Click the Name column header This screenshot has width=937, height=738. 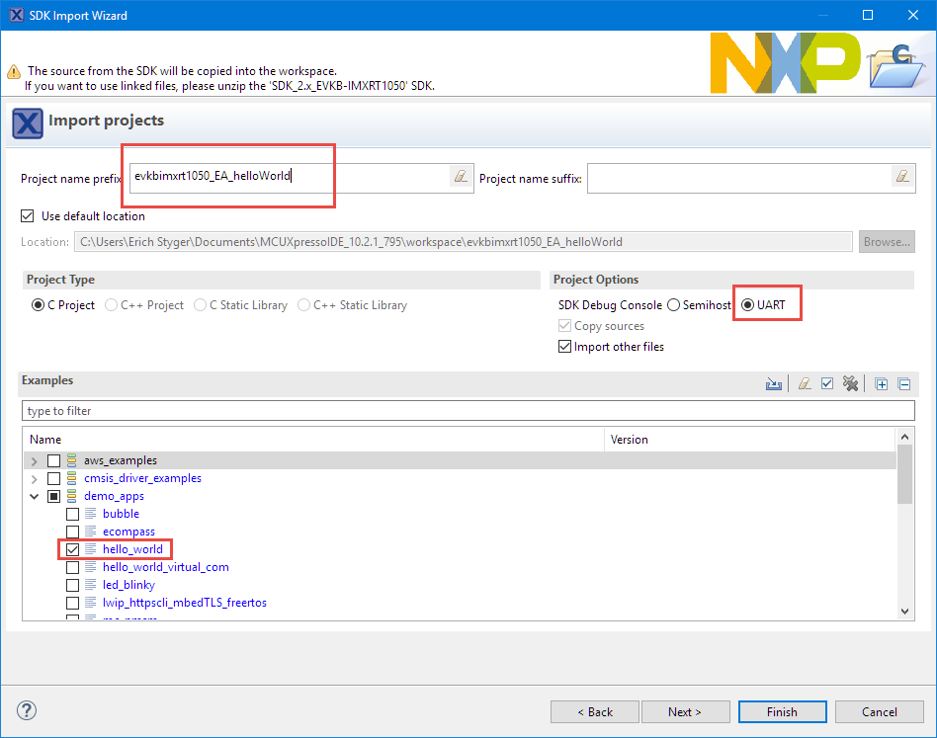click(45, 439)
